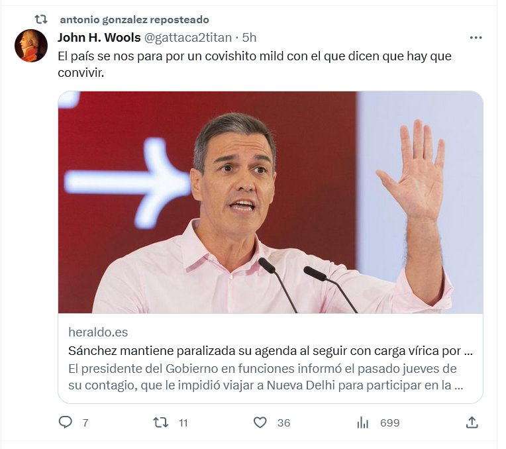Click the share upload icon
This screenshot has height=449, width=506.
(x=472, y=423)
